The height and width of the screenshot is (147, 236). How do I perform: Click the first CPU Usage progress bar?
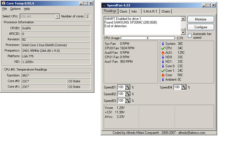[134, 38]
